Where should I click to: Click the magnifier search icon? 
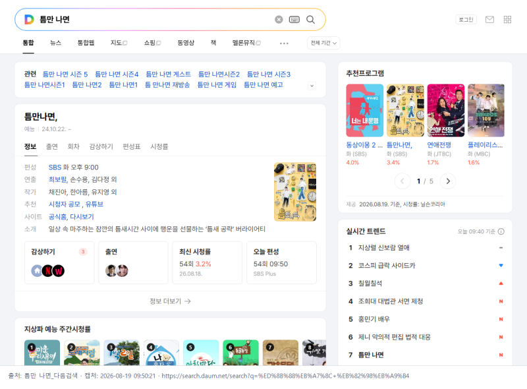click(310, 20)
